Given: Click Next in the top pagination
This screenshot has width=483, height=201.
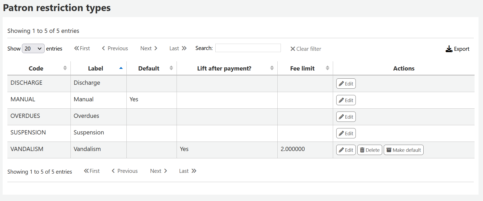Looking at the screenshot, I should point(149,48).
